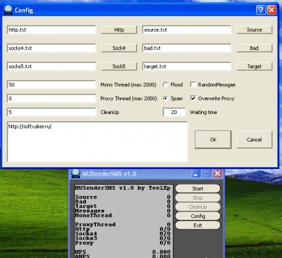Click the Start button in MUSenderSMS
The height and width of the screenshot is (258, 282).
pos(197,188)
